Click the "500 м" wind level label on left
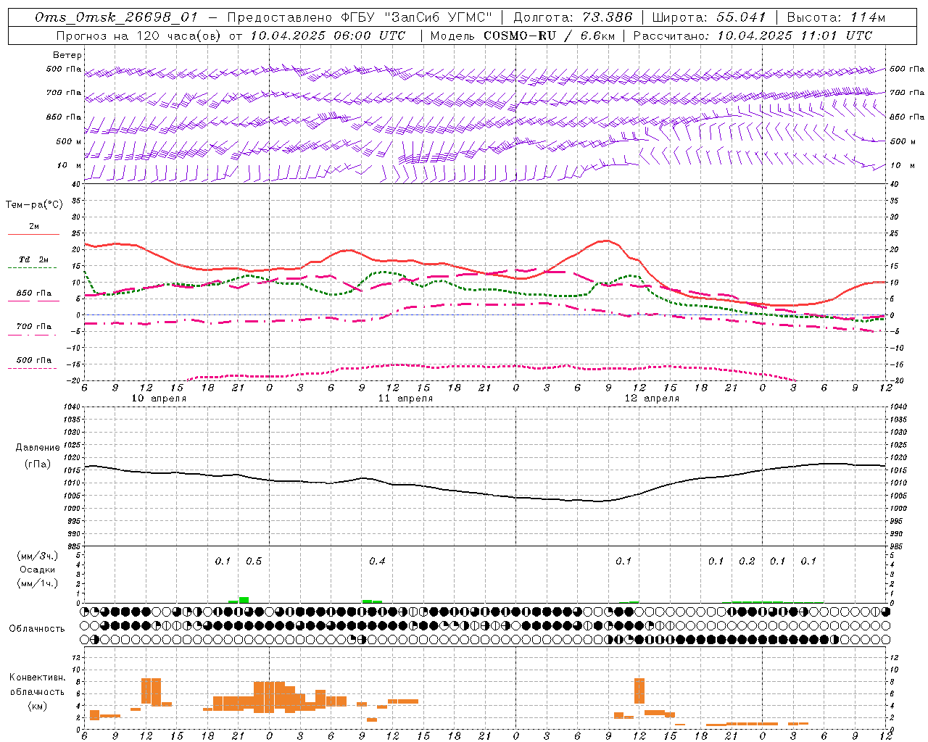928x742 pixels. (x=69, y=141)
